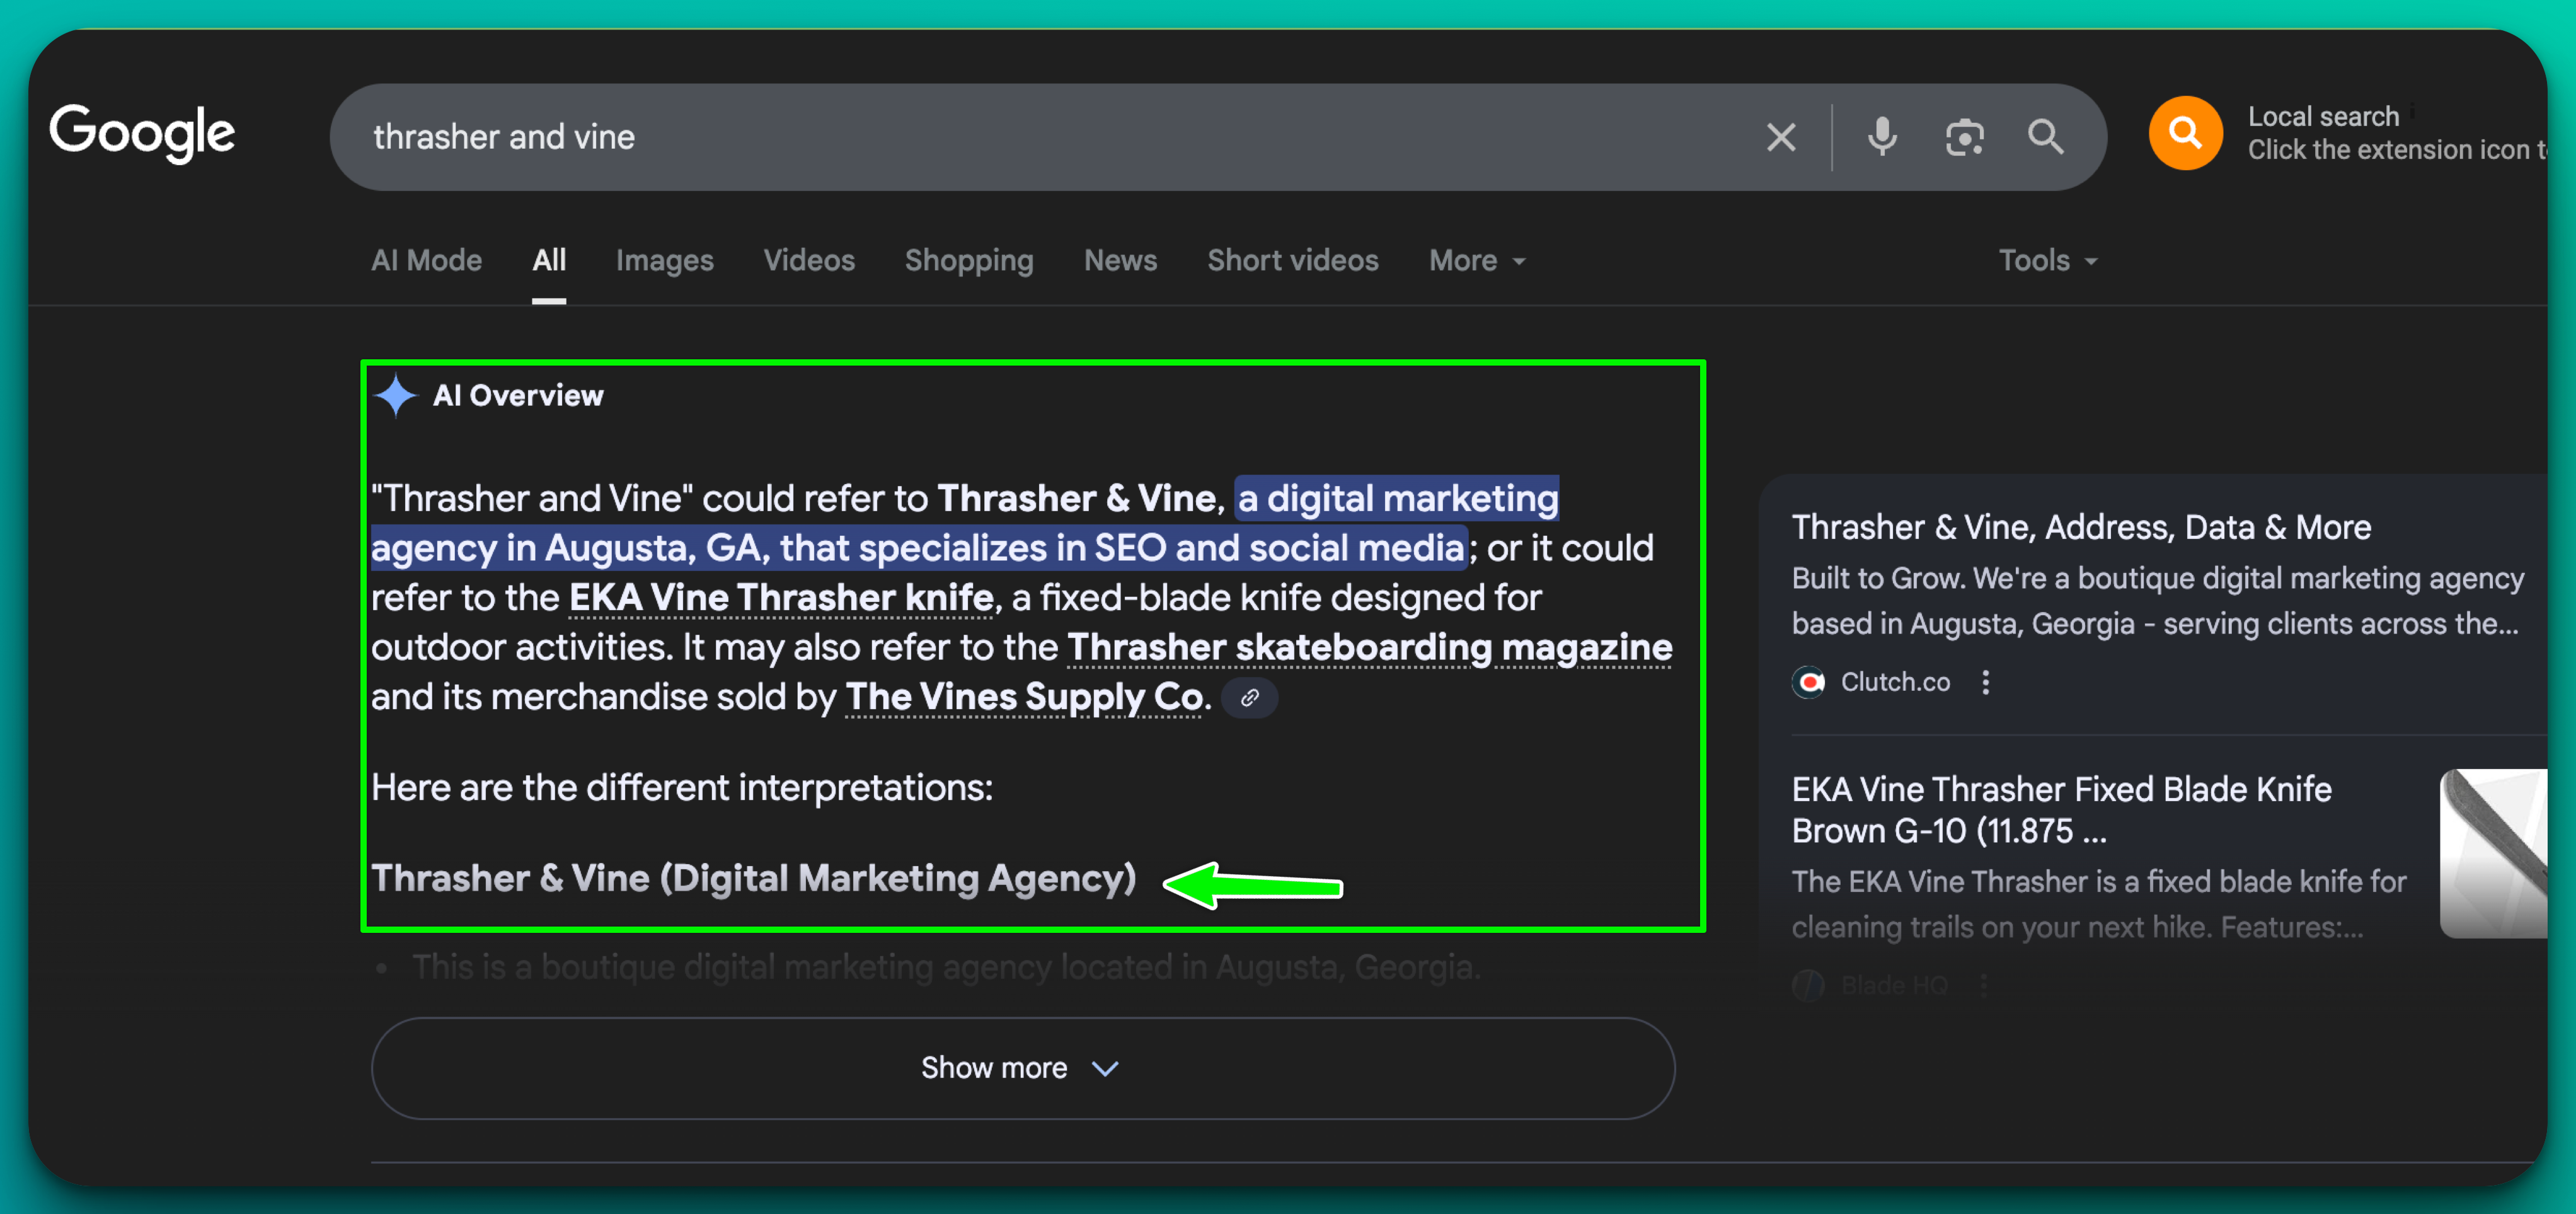The height and width of the screenshot is (1214, 2576).
Task: Click the source link chip icon
Action: pos(1249,698)
